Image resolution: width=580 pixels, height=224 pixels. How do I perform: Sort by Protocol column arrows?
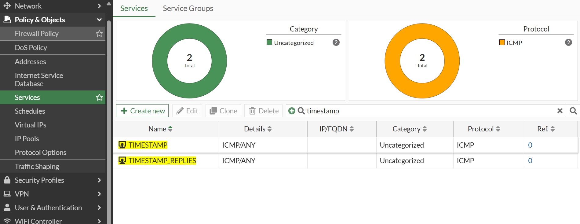click(498, 129)
